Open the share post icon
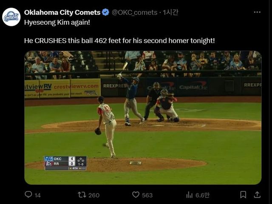This screenshot has width=272, height=204. tap(257, 195)
